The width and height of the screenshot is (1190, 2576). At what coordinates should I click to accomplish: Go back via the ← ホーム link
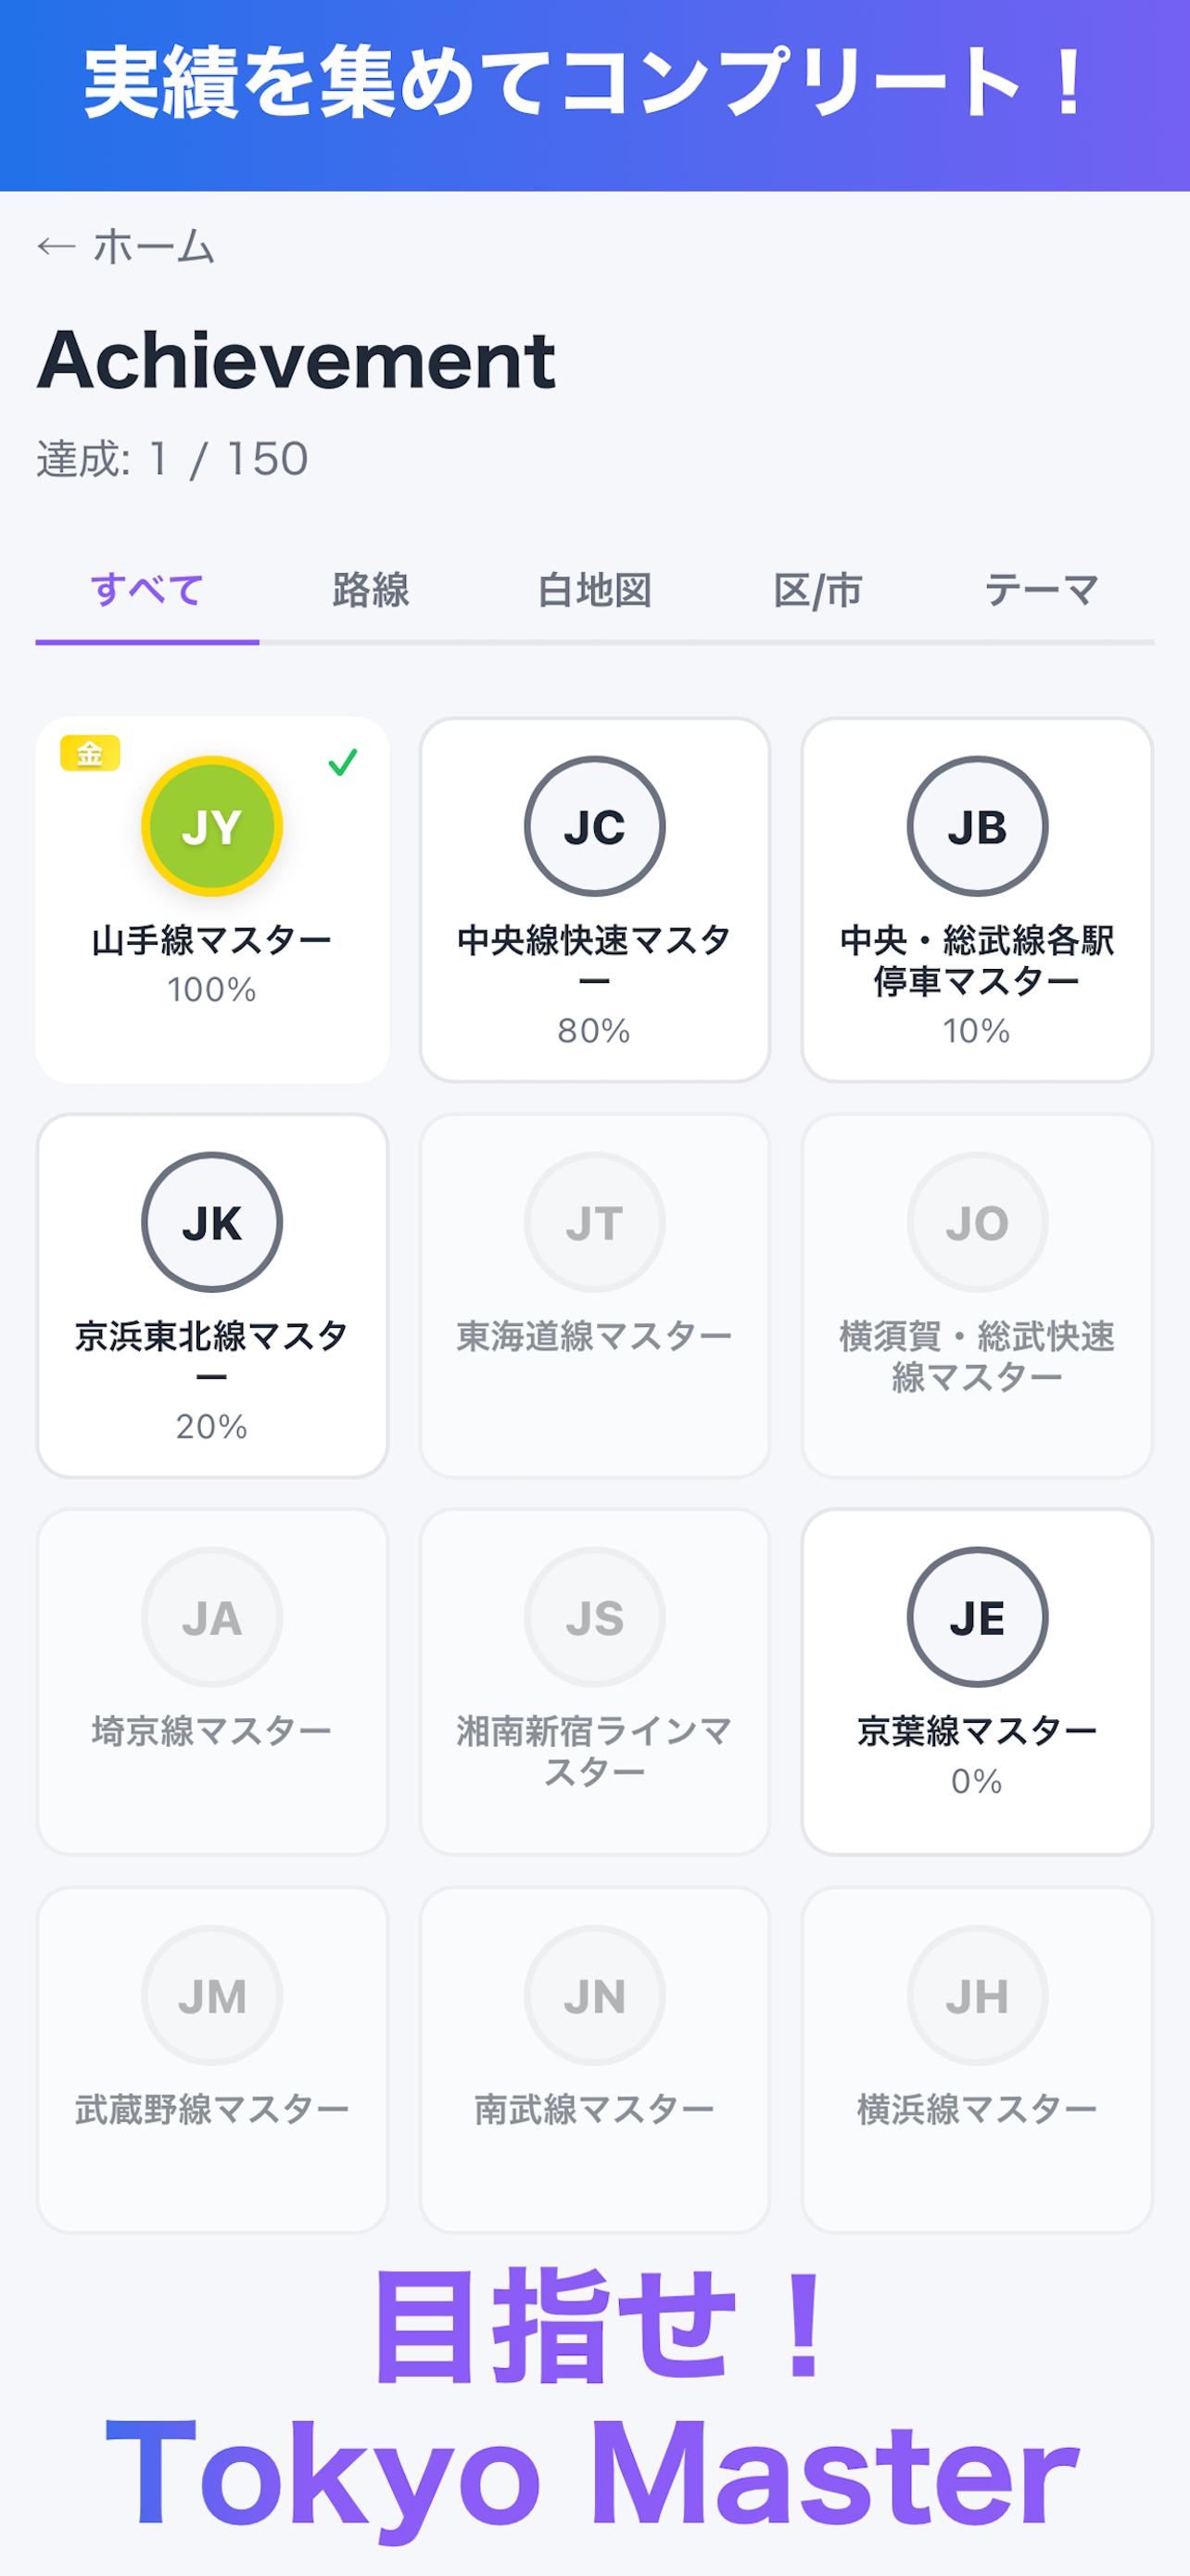coord(126,246)
